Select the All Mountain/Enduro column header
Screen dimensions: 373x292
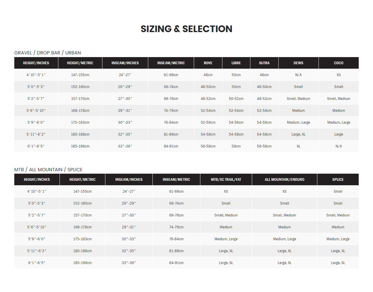click(284, 180)
